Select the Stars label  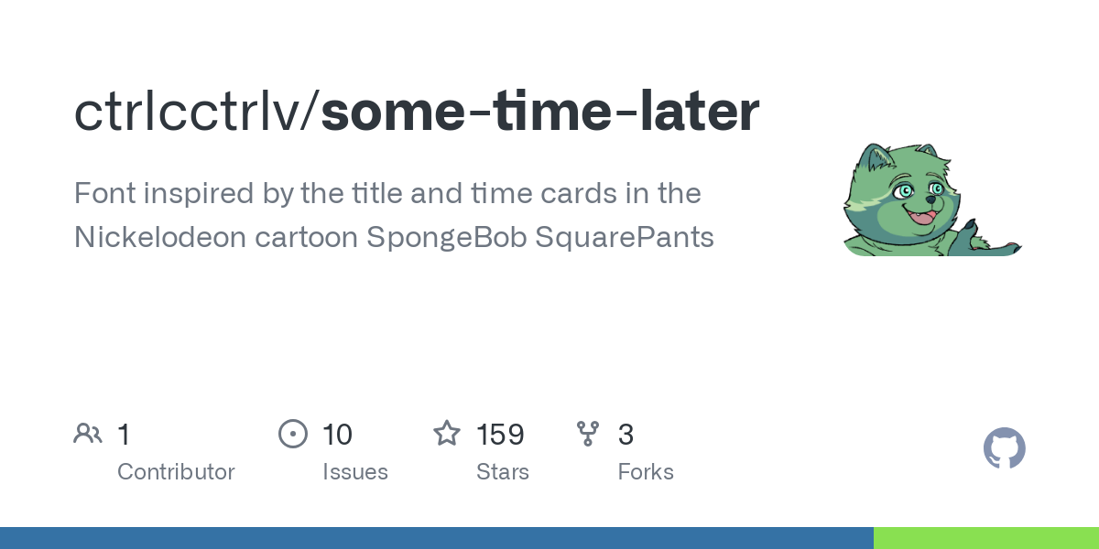(x=503, y=472)
